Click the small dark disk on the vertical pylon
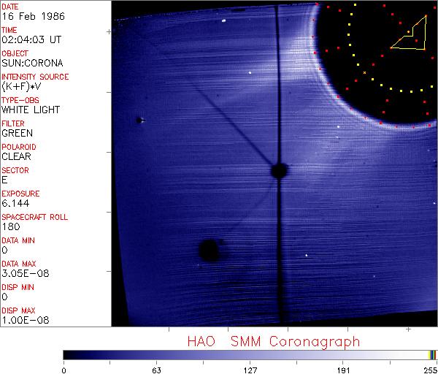438x374 pixels. [x=278, y=171]
